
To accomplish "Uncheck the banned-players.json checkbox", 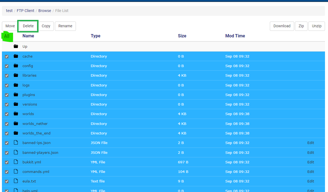I will point(7,153).
